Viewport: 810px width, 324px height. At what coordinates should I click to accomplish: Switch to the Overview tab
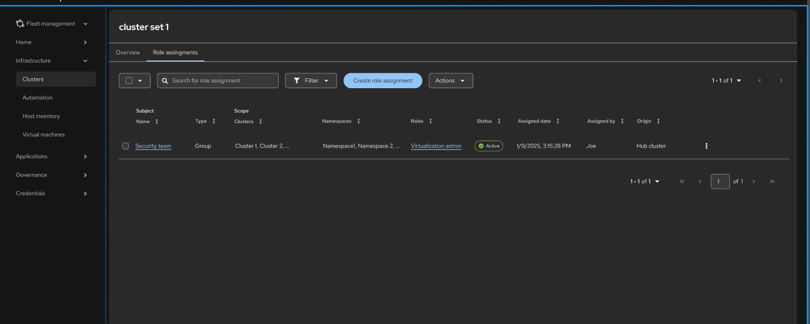pyautogui.click(x=127, y=53)
